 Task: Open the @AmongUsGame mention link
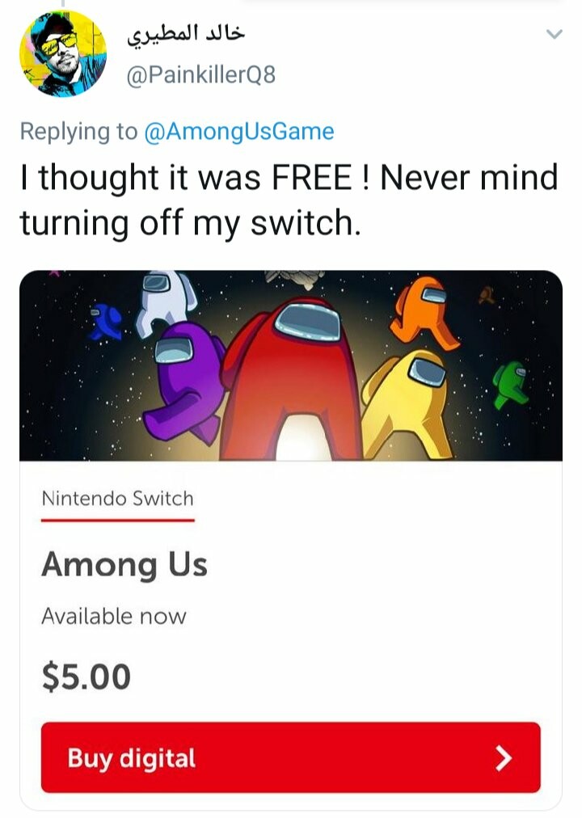coord(238,132)
